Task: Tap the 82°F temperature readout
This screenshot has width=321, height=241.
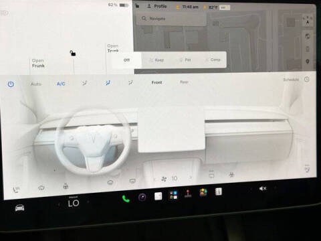Action: pyautogui.click(x=213, y=7)
